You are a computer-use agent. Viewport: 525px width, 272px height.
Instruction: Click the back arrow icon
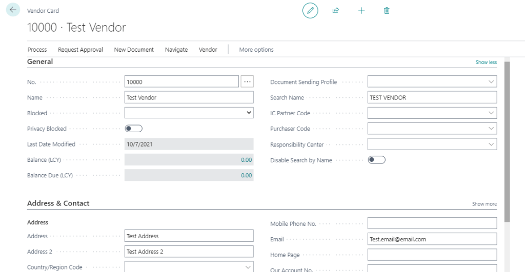pos(13,10)
